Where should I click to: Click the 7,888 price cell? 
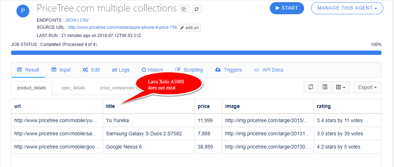[208, 134]
